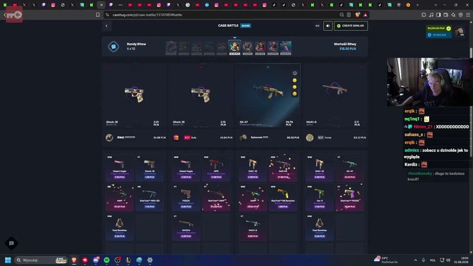The width and height of the screenshot is (473, 266).
Task: Select the 9.00 PLN round case thumbnail
Action: (248, 48)
